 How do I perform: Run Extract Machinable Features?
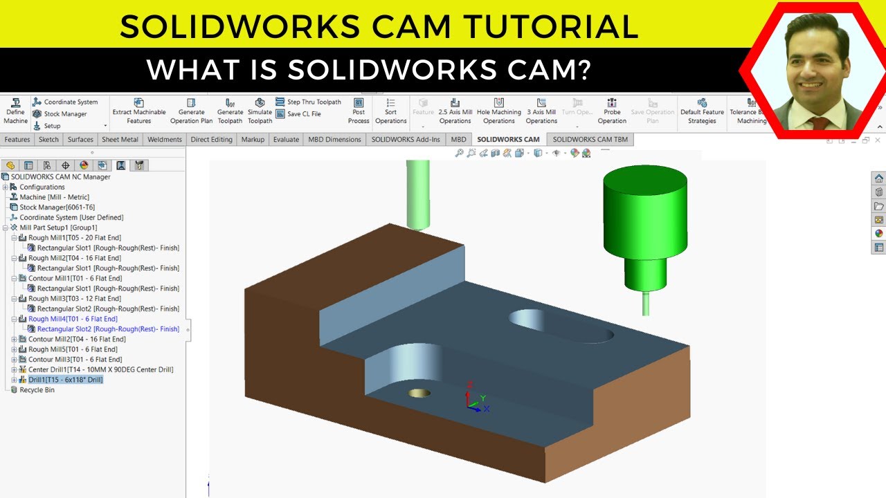coord(139,111)
